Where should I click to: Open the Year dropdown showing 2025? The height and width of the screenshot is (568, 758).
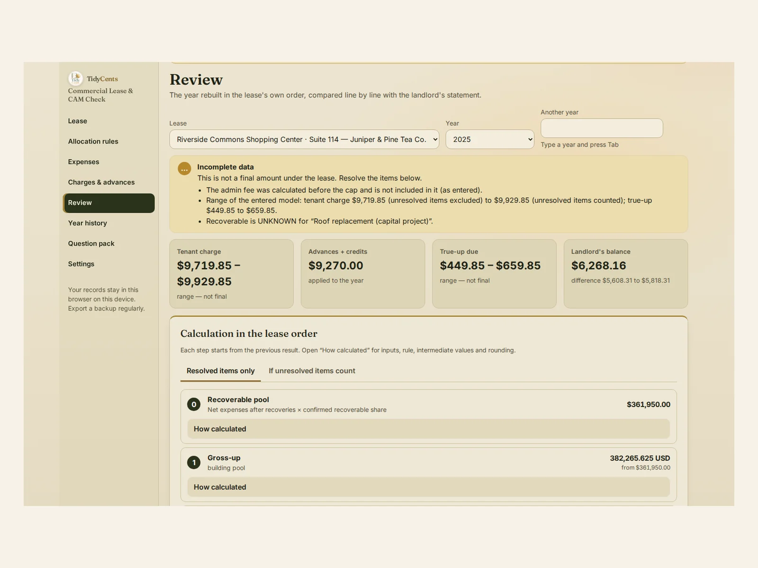click(490, 139)
